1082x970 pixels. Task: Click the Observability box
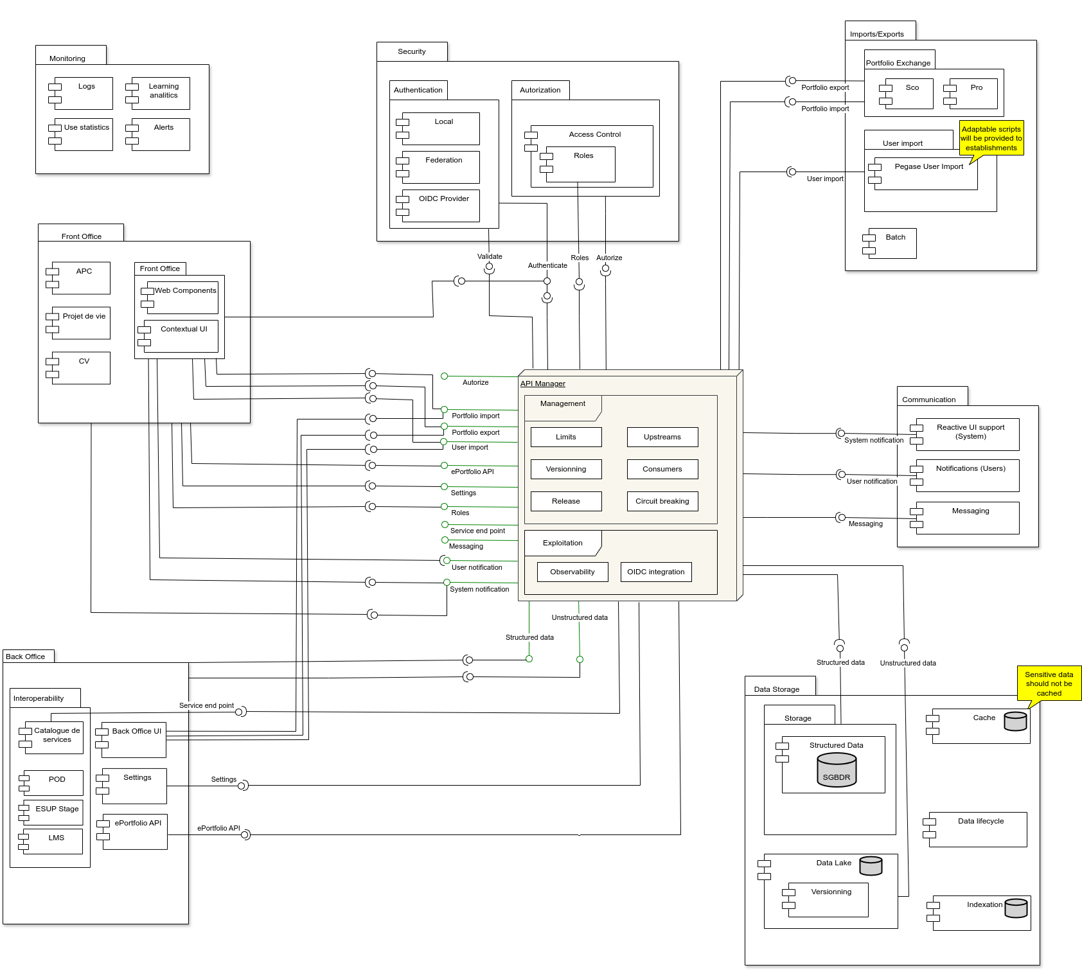point(572,572)
